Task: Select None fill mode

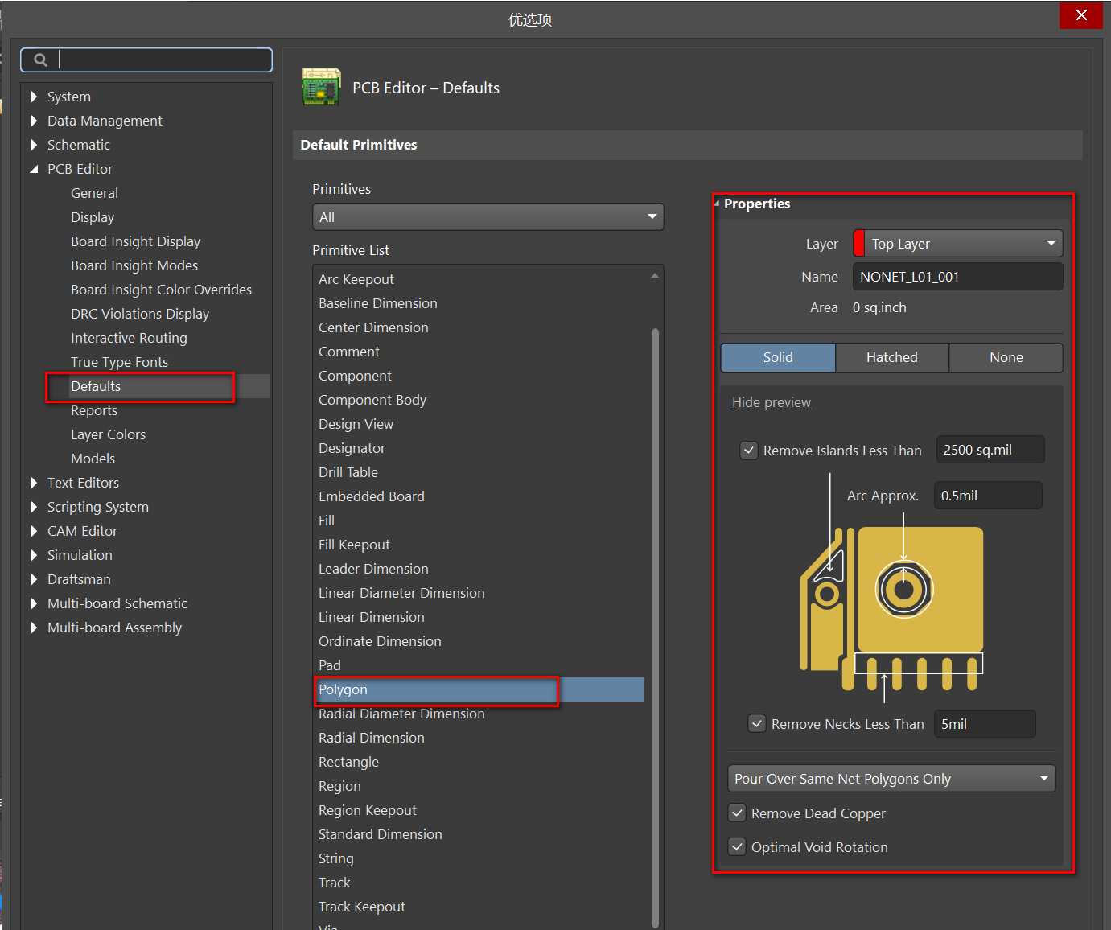Action: click(x=1006, y=357)
